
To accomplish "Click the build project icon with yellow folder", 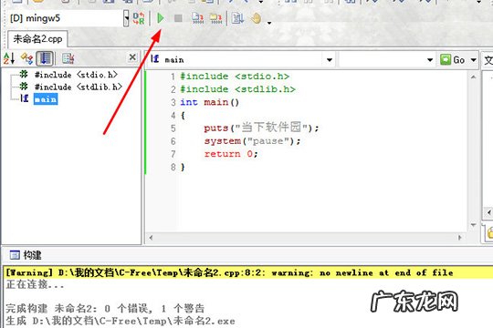I will coord(215,18).
